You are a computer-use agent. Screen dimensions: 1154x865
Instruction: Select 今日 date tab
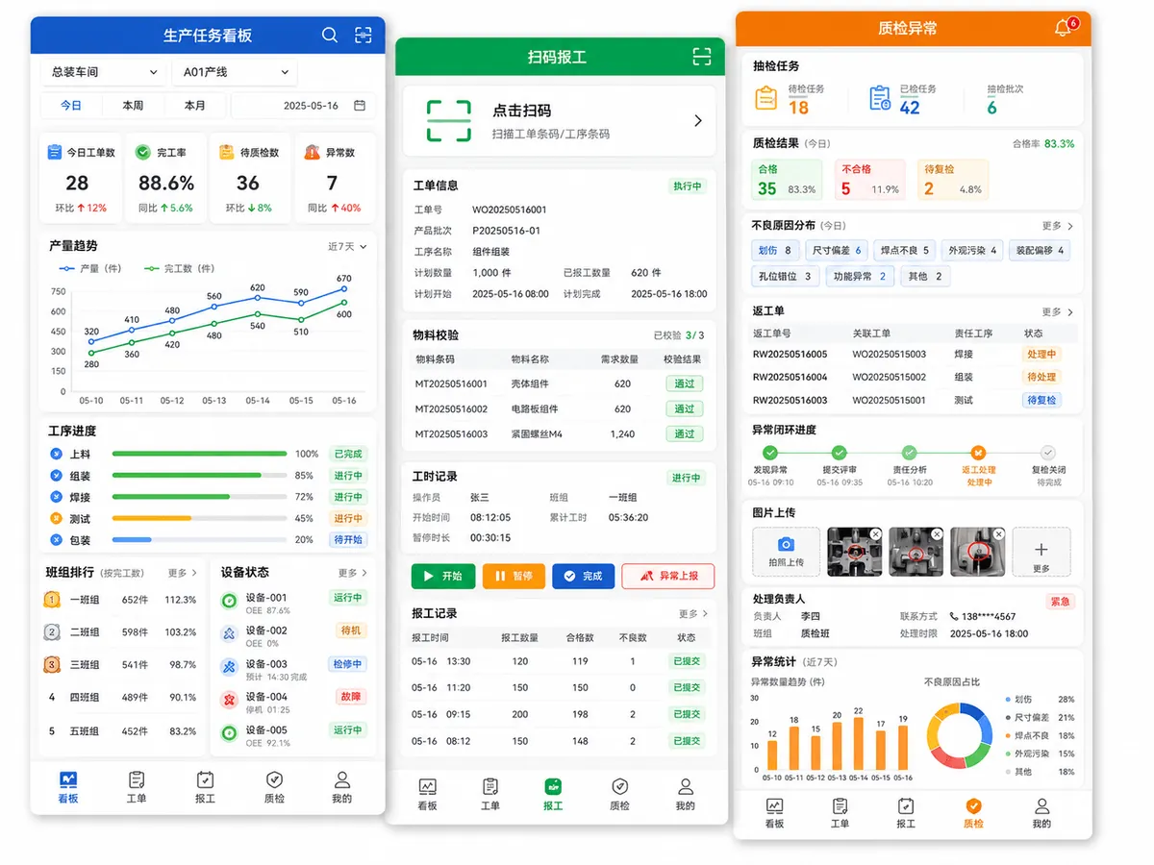tap(71, 106)
